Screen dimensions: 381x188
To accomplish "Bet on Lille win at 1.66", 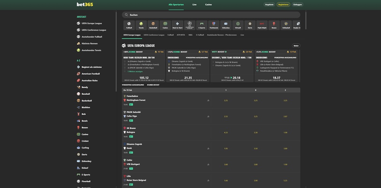I will pyautogui.click(x=226, y=180).
